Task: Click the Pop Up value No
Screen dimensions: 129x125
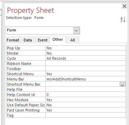Action: [x=86, y=48]
